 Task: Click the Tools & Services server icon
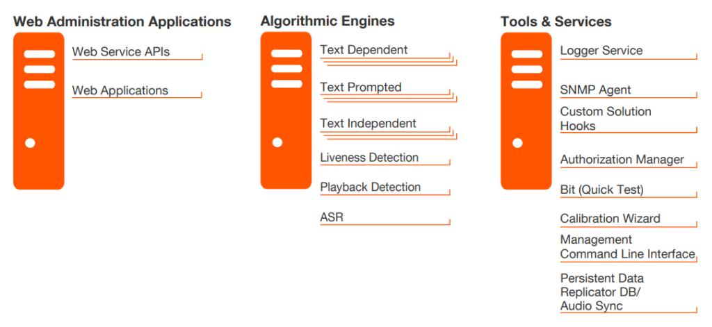coord(526,111)
